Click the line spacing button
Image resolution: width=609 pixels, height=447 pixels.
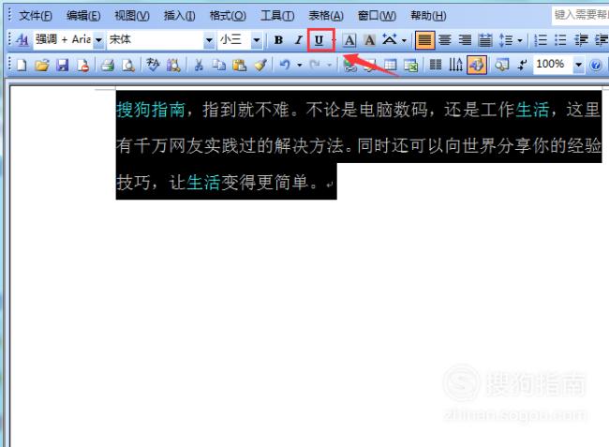click(x=506, y=40)
